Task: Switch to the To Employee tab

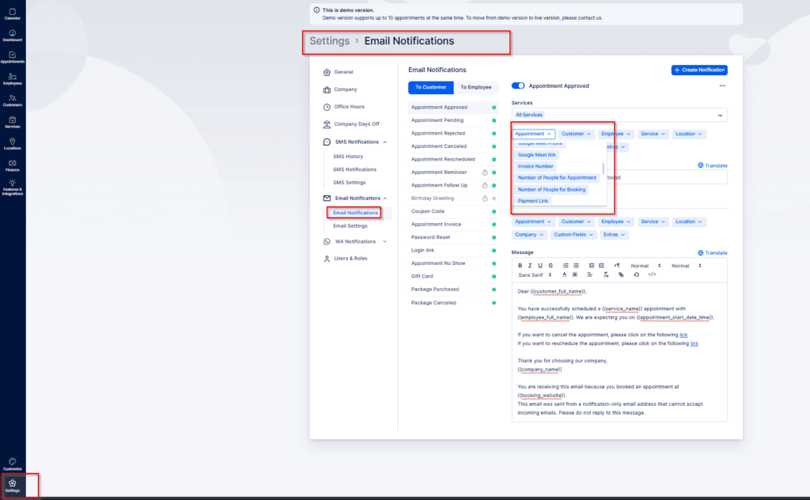Action: [475, 87]
